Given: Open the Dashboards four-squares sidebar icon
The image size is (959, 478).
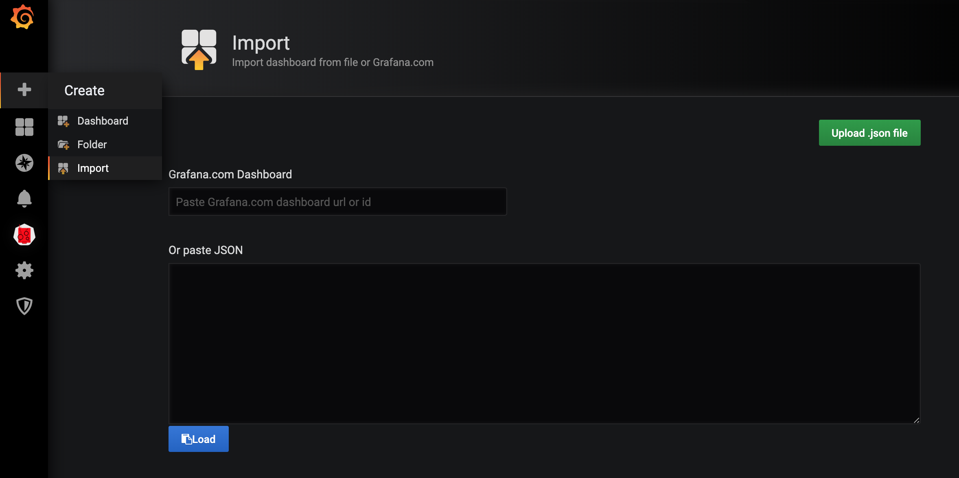Looking at the screenshot, I should coord(24,127).
